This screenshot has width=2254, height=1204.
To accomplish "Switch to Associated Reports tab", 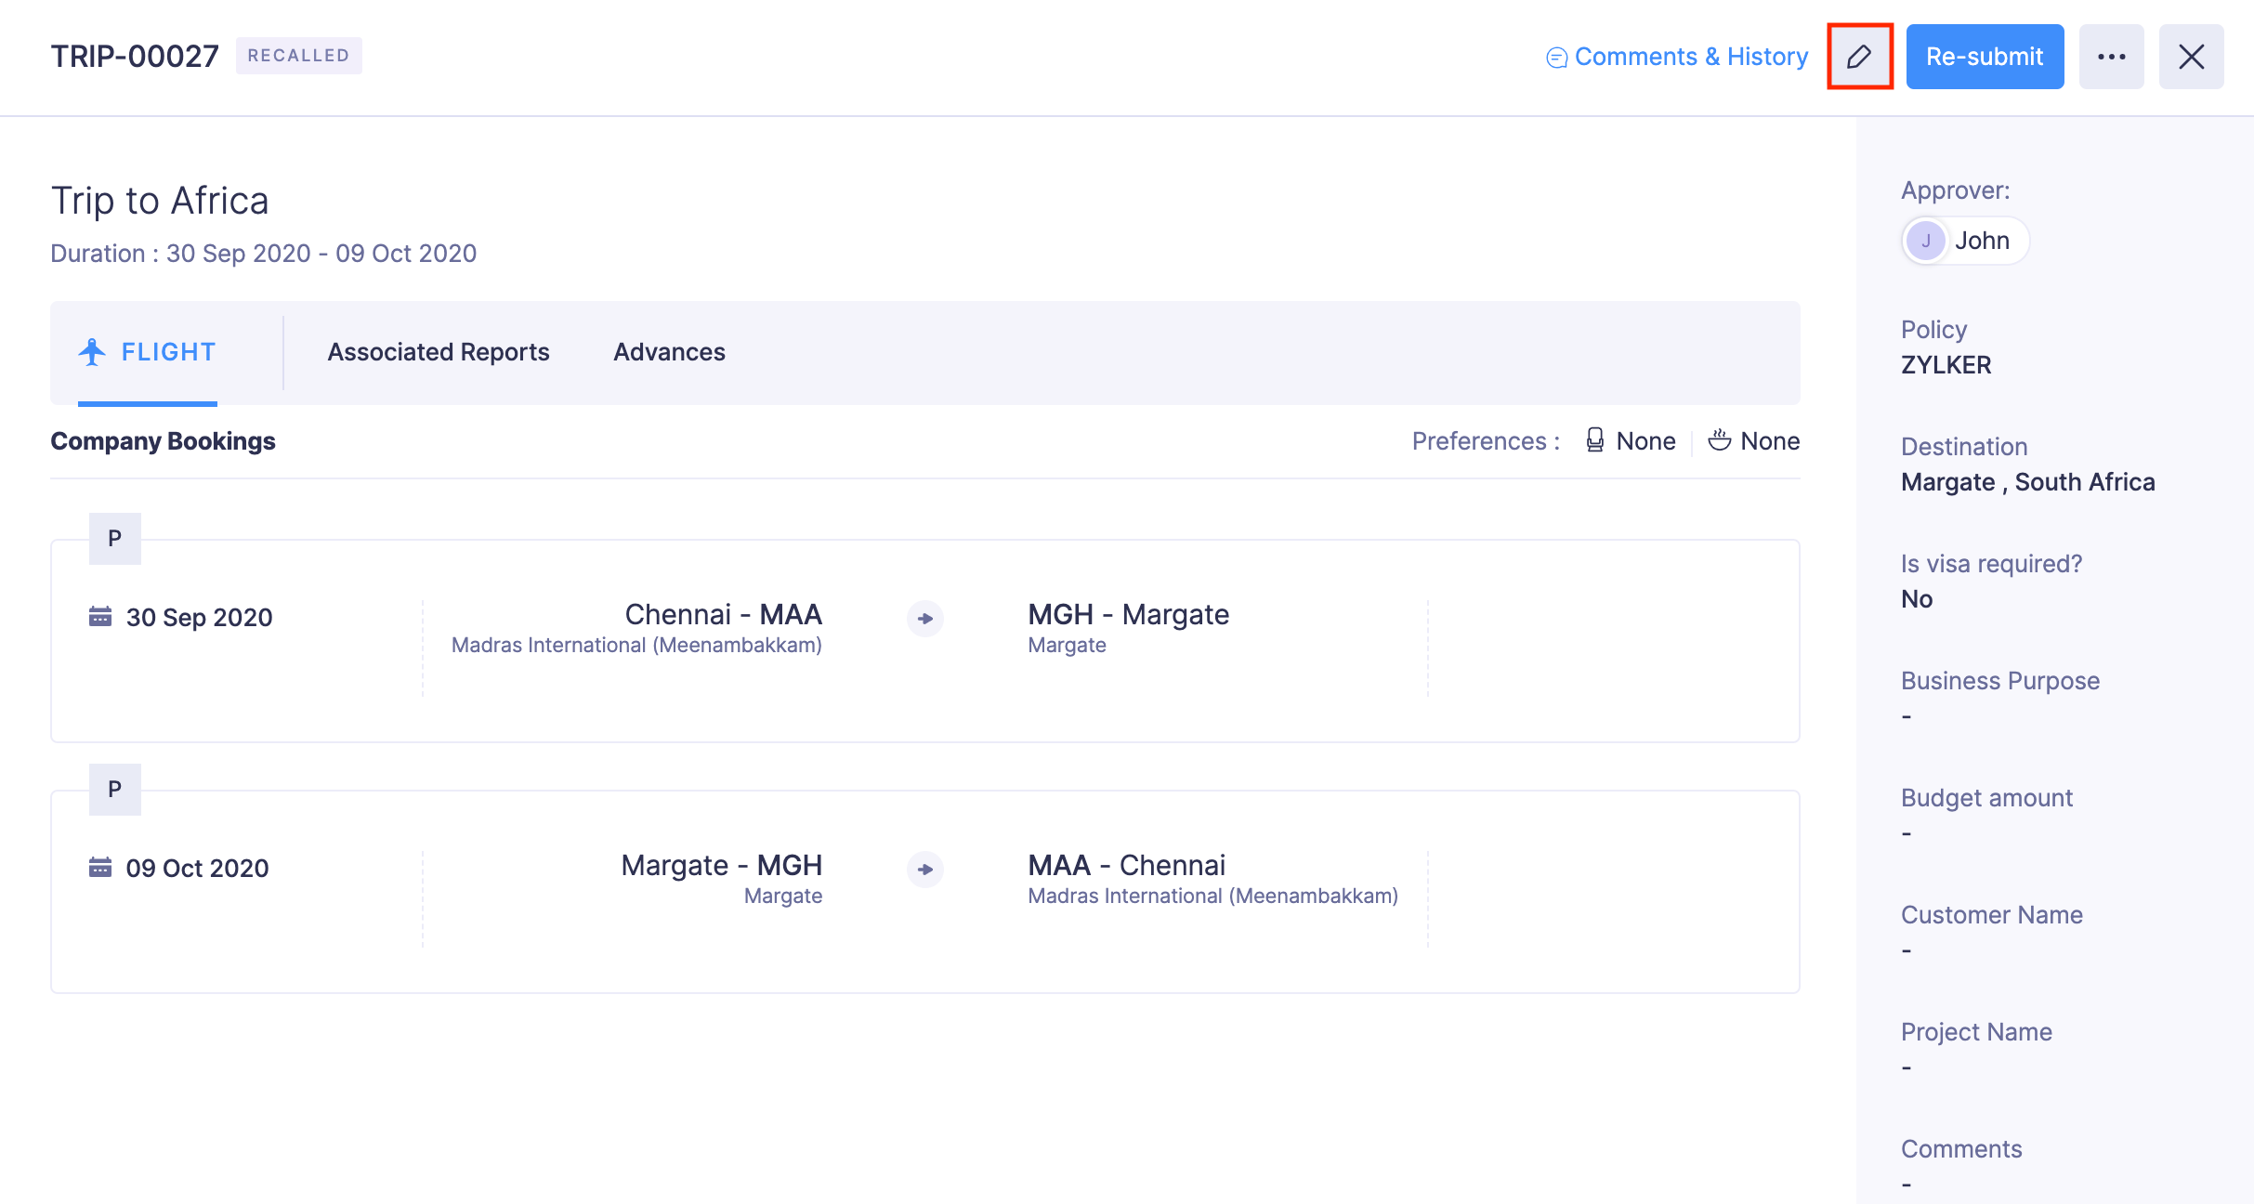I will (x=438, y=352).
